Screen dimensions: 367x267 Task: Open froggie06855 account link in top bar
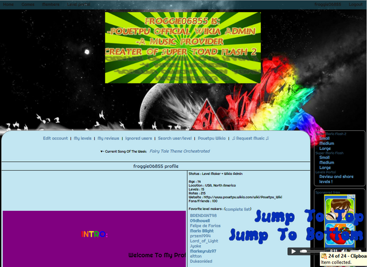[327, 4]
